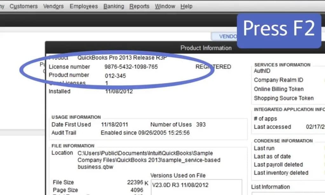Click the Online Billing Token label
This screenshot has height=195, width=325.
(x=279, y=89)
